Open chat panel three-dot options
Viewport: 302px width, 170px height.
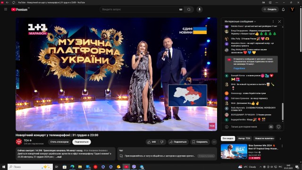pyautogui.click(x=273, y=21)
